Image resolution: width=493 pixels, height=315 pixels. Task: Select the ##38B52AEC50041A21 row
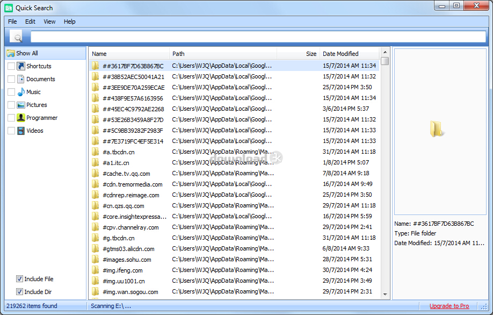coord(234,76)
